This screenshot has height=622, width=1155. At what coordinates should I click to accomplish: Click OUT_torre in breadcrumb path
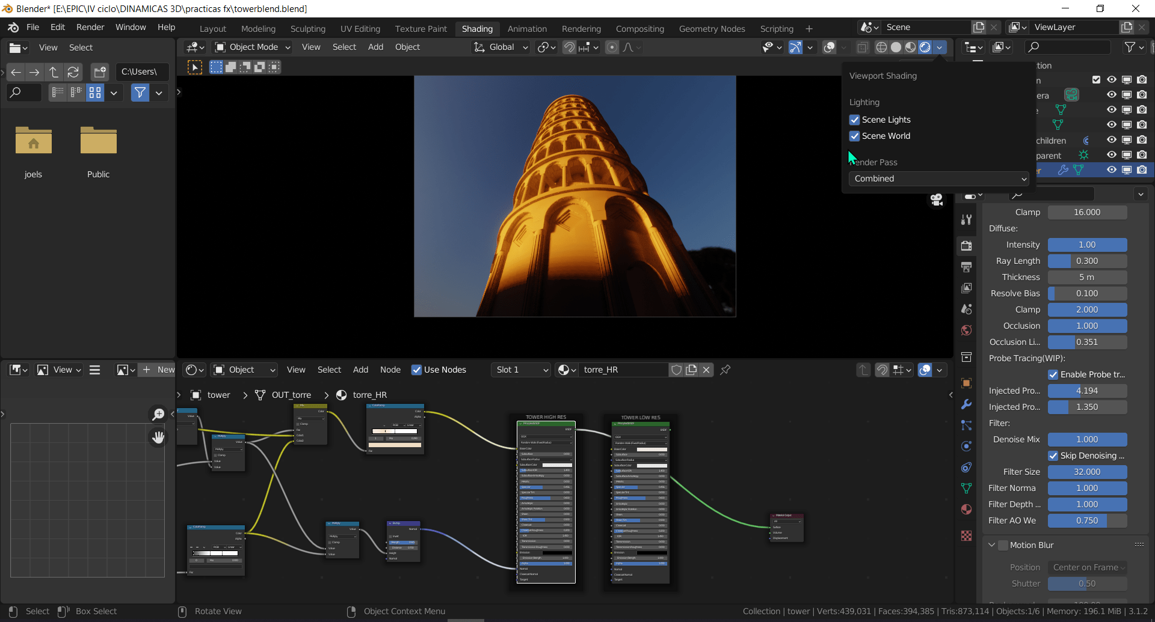coord(291,395)
